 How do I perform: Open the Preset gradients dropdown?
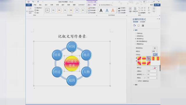(155, 48)
